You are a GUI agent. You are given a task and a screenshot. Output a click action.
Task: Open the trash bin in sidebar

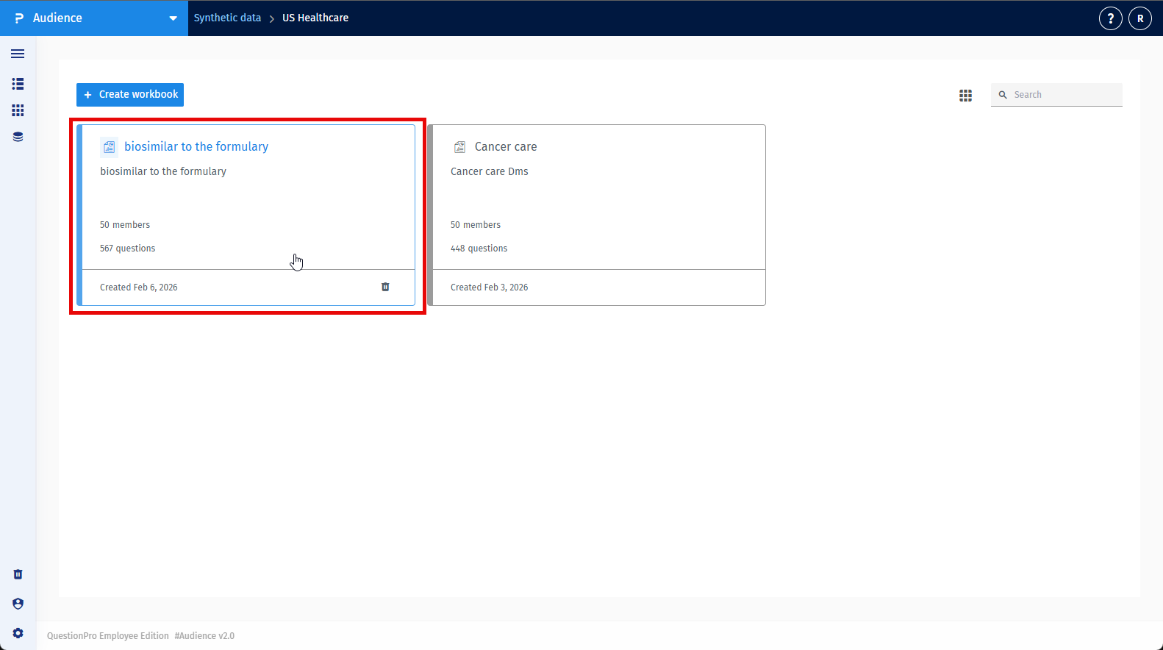click(x=18, y=574)
